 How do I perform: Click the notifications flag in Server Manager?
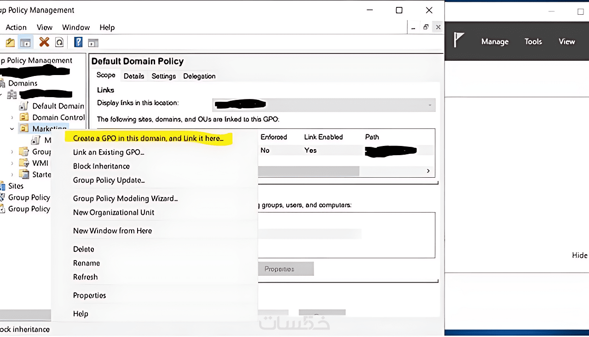point(459,41)
